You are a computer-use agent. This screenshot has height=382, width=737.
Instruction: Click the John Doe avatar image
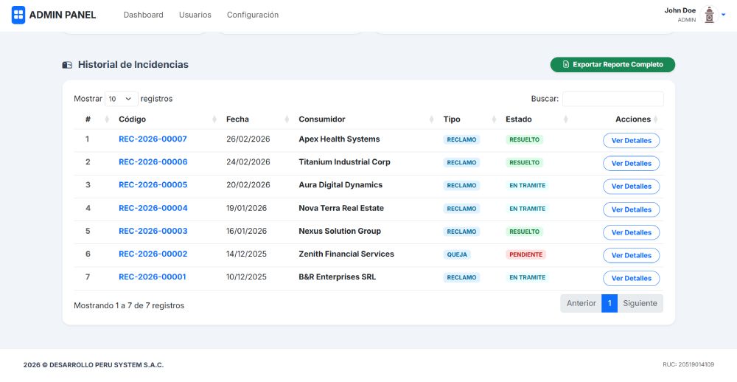tap(709, 15)
